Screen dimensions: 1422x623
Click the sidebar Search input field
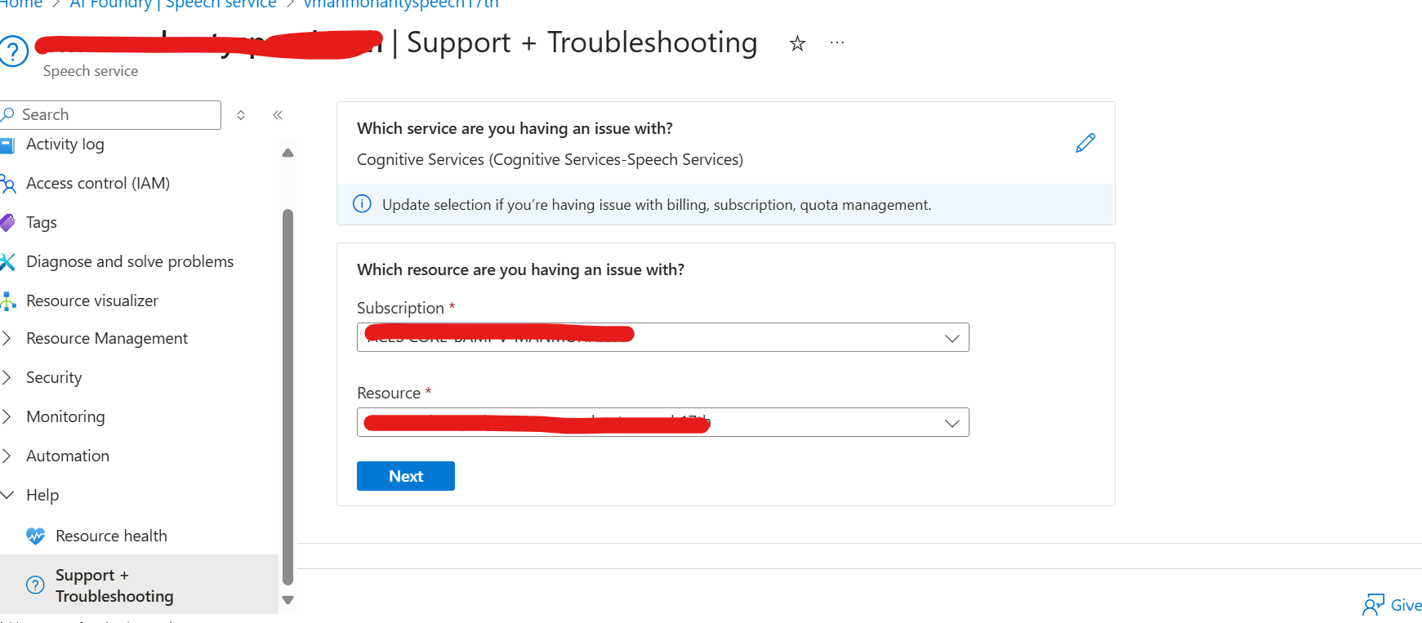tap(110, 115)
